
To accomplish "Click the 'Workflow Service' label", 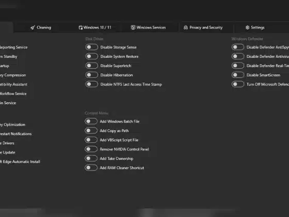I will pos(13,94).
